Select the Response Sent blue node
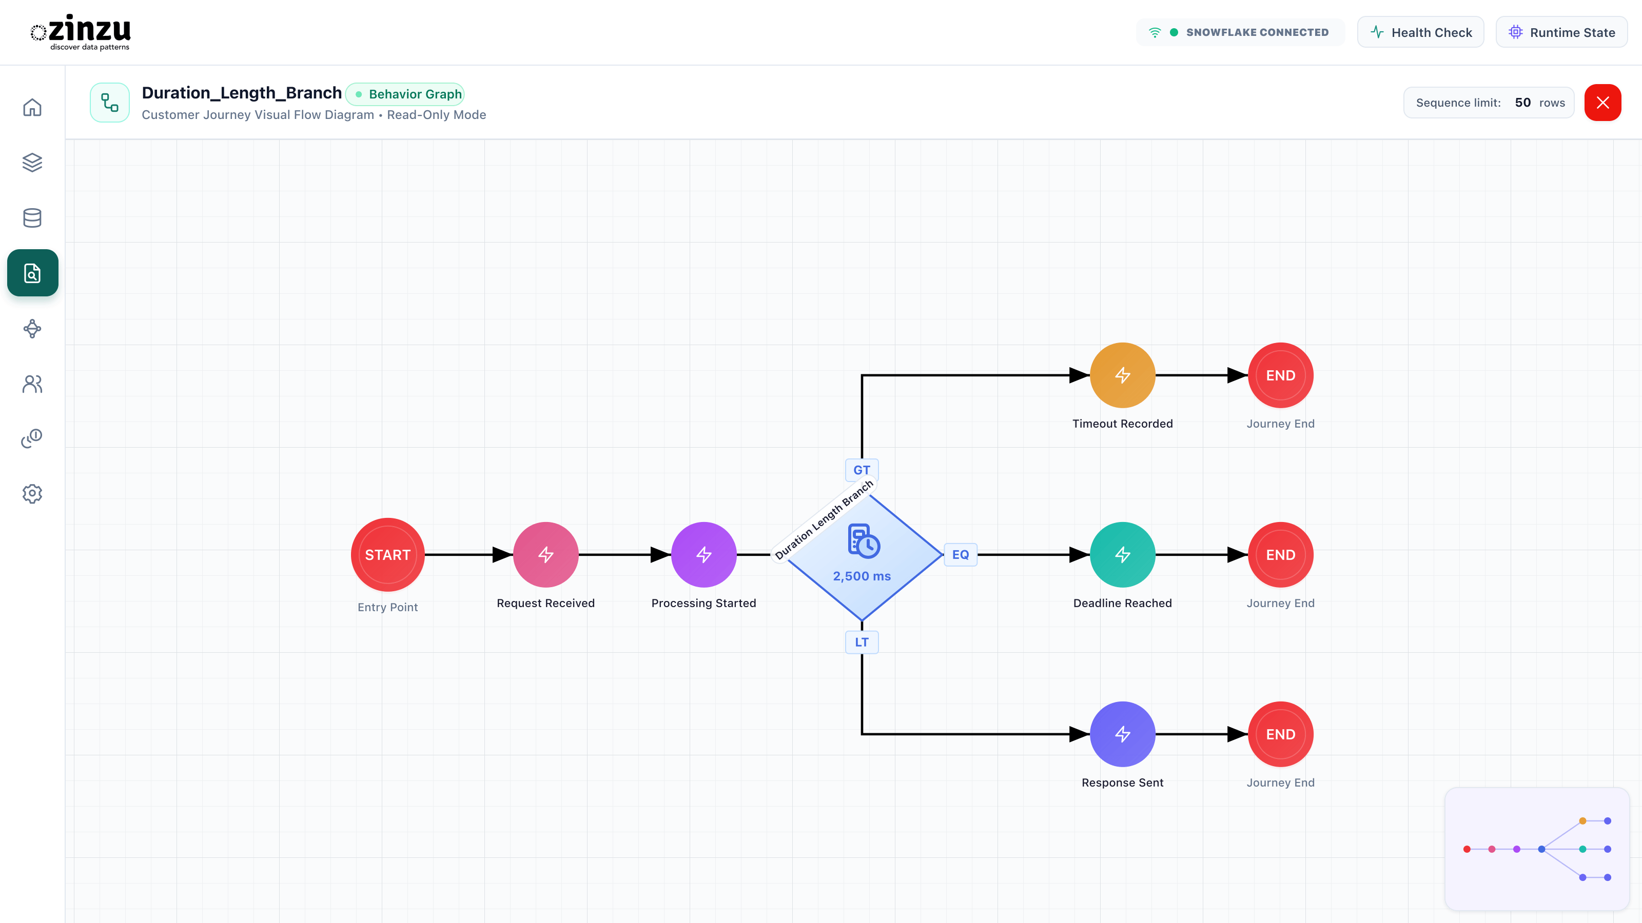The height and width of the screenshot is (923, 1642). point(1123,734)
